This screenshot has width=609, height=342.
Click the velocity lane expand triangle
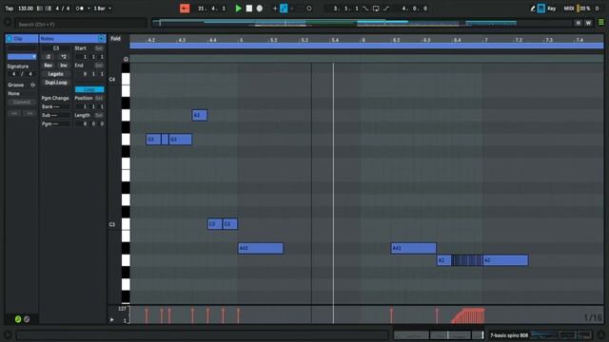coord(112,320)
